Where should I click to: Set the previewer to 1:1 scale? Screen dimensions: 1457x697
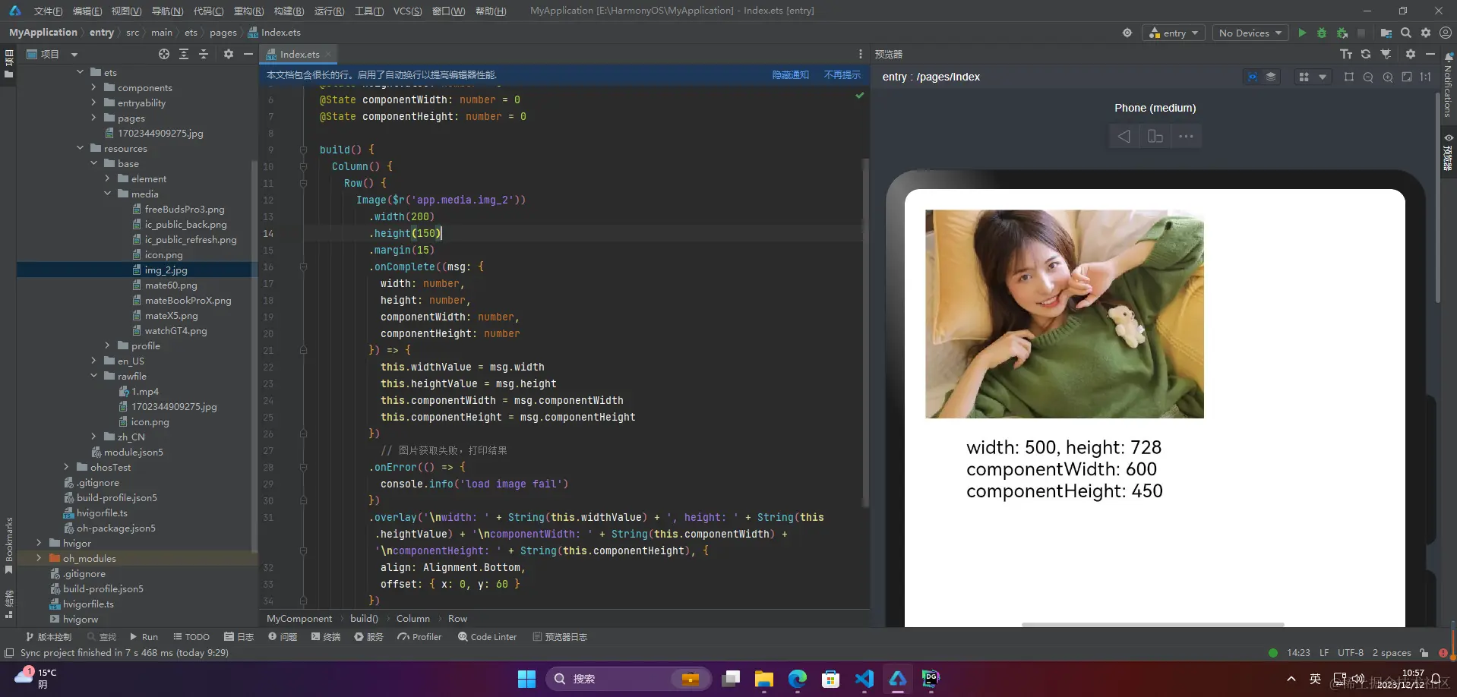1426,77
